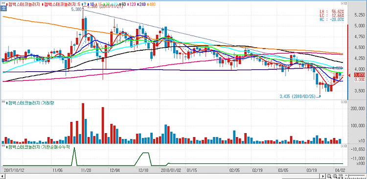Zoom out the chart with the minus magnifier
The image size is (367, 179).
pyautogui.click(x=329, y=176)
